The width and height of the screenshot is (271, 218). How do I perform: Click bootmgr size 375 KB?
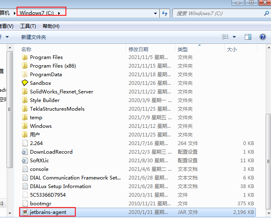[246, 204]
